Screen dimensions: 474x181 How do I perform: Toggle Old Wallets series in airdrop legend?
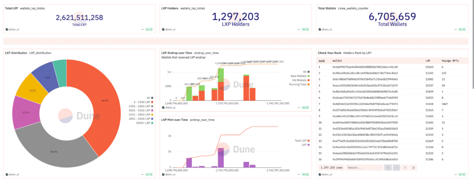301,80
